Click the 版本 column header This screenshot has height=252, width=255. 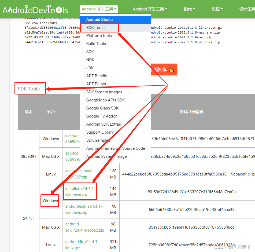[x=29, y=112]
